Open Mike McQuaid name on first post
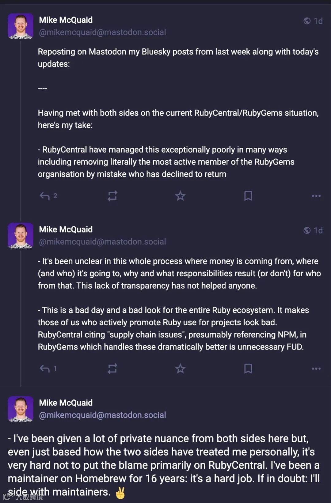This screenshot has width=331, height=503. pos(66,20)
